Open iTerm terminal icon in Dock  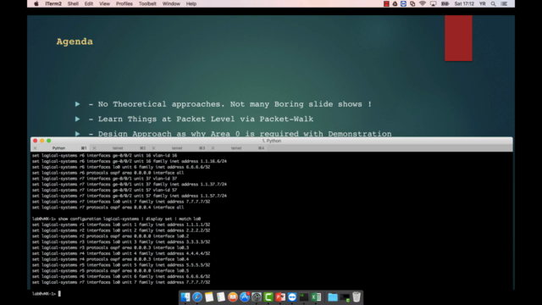[304, 297]
